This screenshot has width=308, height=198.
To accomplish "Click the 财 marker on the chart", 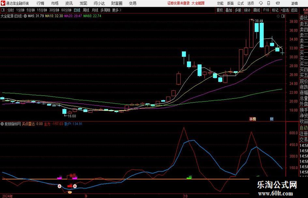I will click(272, 119).
